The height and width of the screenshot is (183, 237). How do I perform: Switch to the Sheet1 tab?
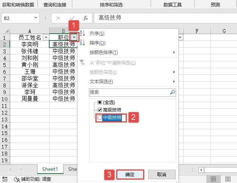[50, 169]
